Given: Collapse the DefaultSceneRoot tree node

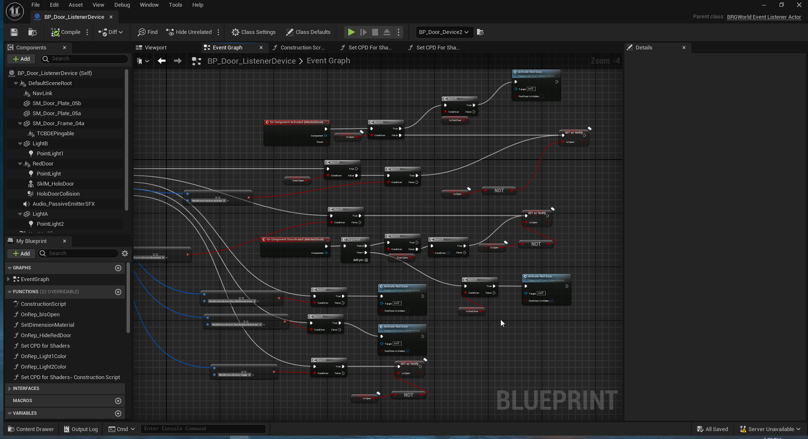Looking at the screenshot, I should (16, 83).
